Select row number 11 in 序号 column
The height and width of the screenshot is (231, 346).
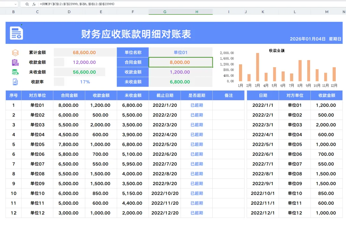click(x=13, y=203)
